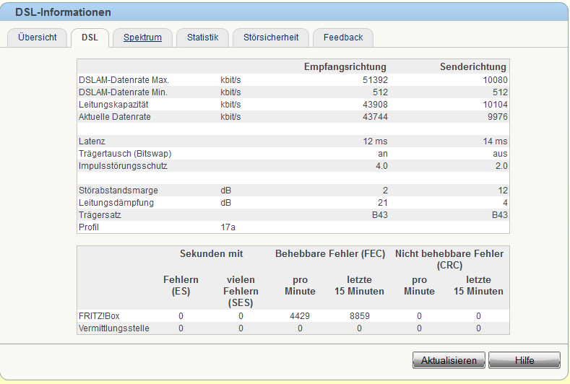Click the value 4.0
The height and width of the screenshot is (384, 570).
click(381, 166)
